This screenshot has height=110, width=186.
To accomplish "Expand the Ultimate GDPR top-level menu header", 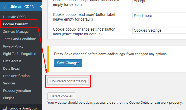I will [22, 7].
